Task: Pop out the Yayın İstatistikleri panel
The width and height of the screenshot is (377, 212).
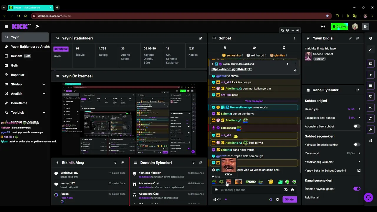Action: tap(201, 38)
